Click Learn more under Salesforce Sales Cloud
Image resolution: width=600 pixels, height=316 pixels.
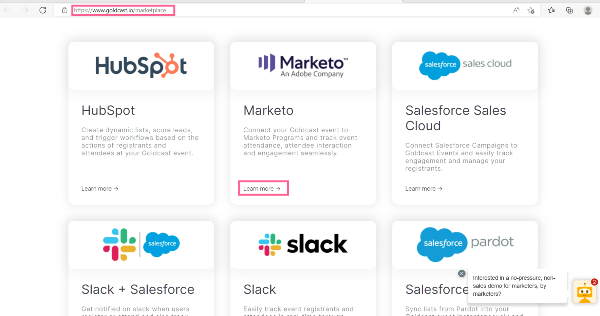coord(424,189)
